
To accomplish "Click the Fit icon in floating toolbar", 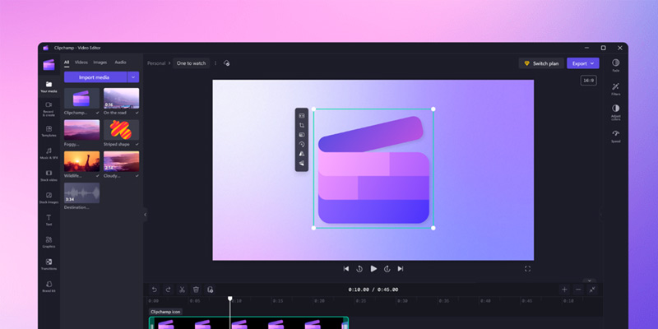I will [x=301, y=116].
